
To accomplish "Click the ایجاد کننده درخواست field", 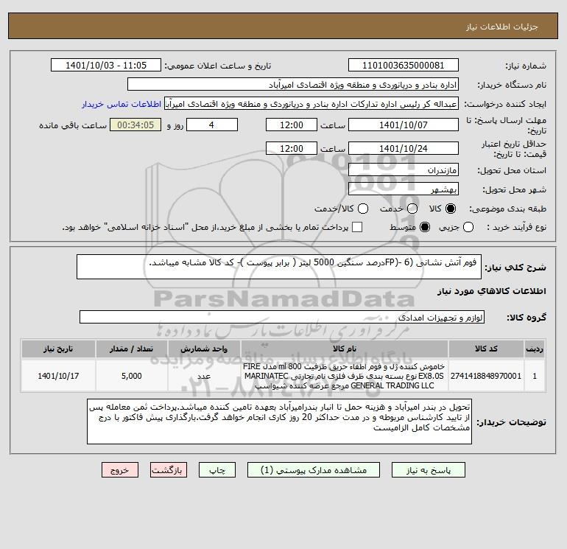I will [x=311, y=104].
